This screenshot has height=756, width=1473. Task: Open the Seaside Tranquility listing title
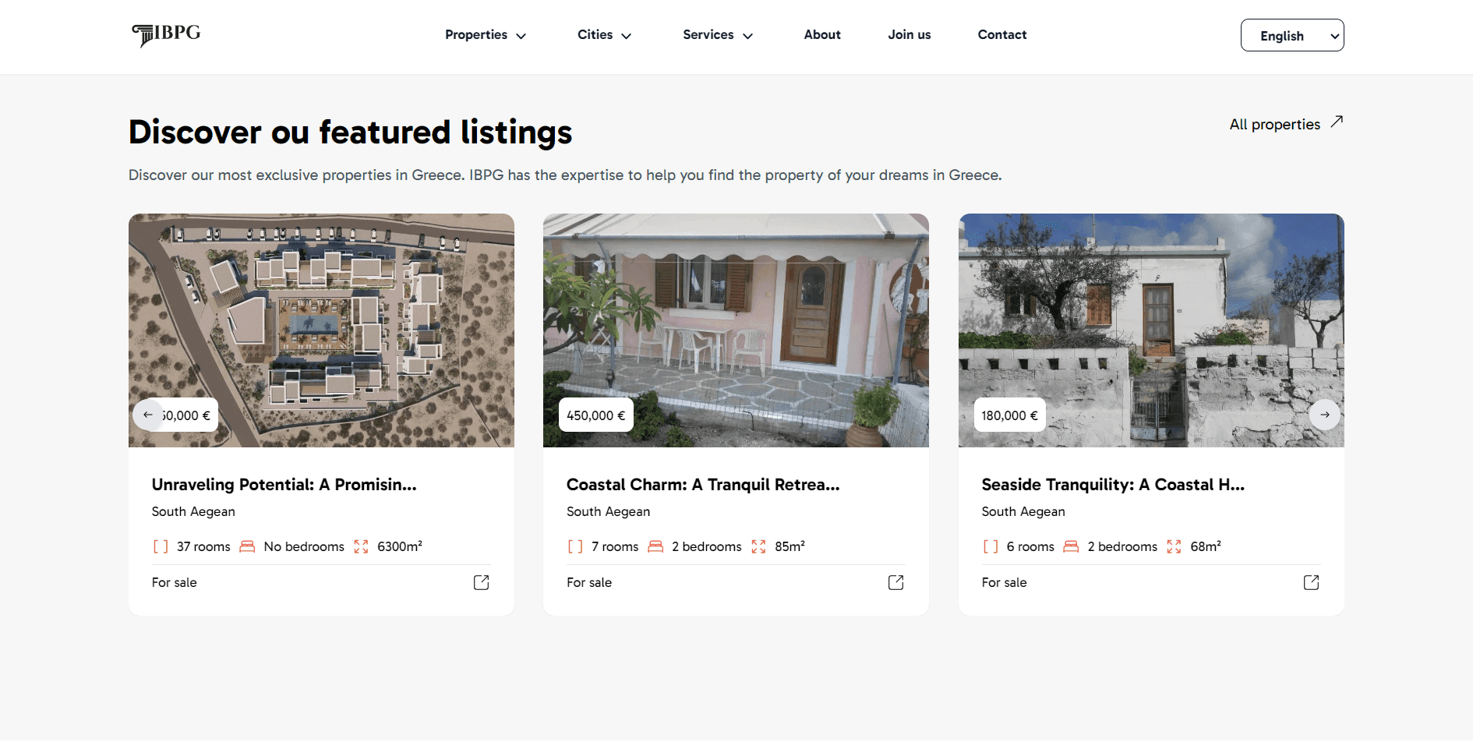tap(1112, 485)
